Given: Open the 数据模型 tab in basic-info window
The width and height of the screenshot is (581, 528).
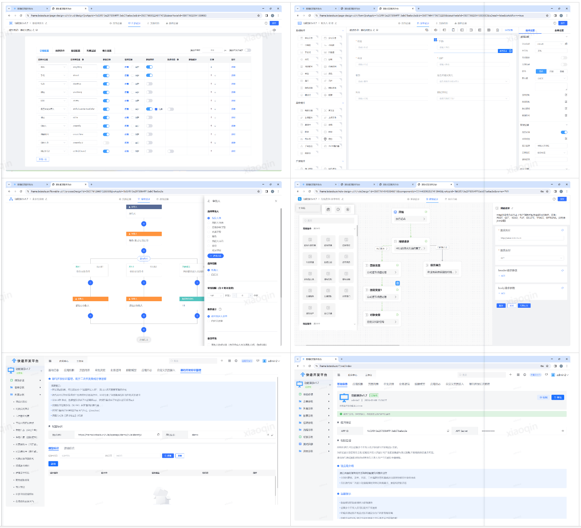Looking at the screenshot, I should pos(420,384).
